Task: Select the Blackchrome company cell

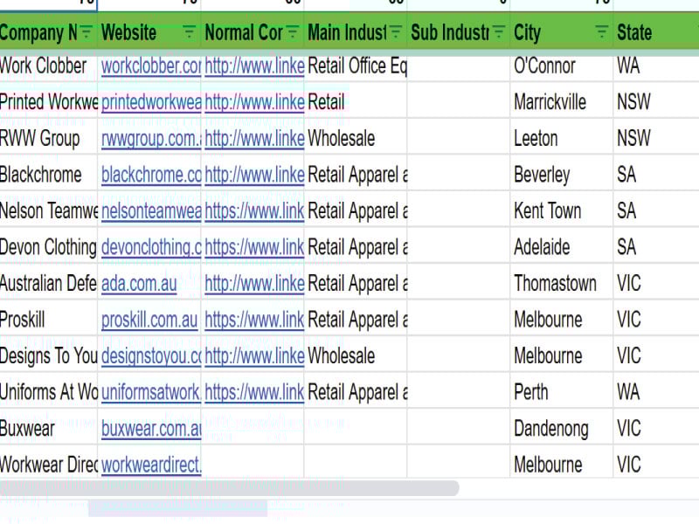Action: pos(48,174)
